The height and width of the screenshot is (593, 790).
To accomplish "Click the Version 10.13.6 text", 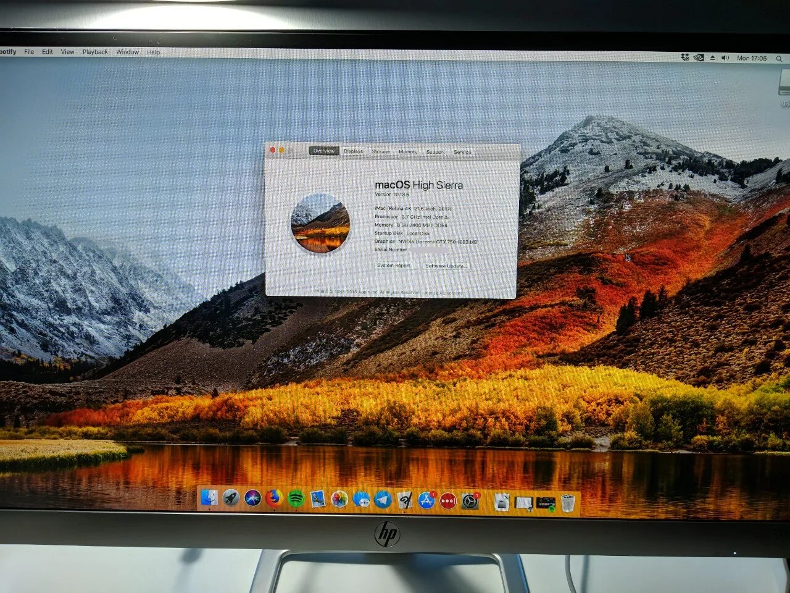I will coord(392,195).
